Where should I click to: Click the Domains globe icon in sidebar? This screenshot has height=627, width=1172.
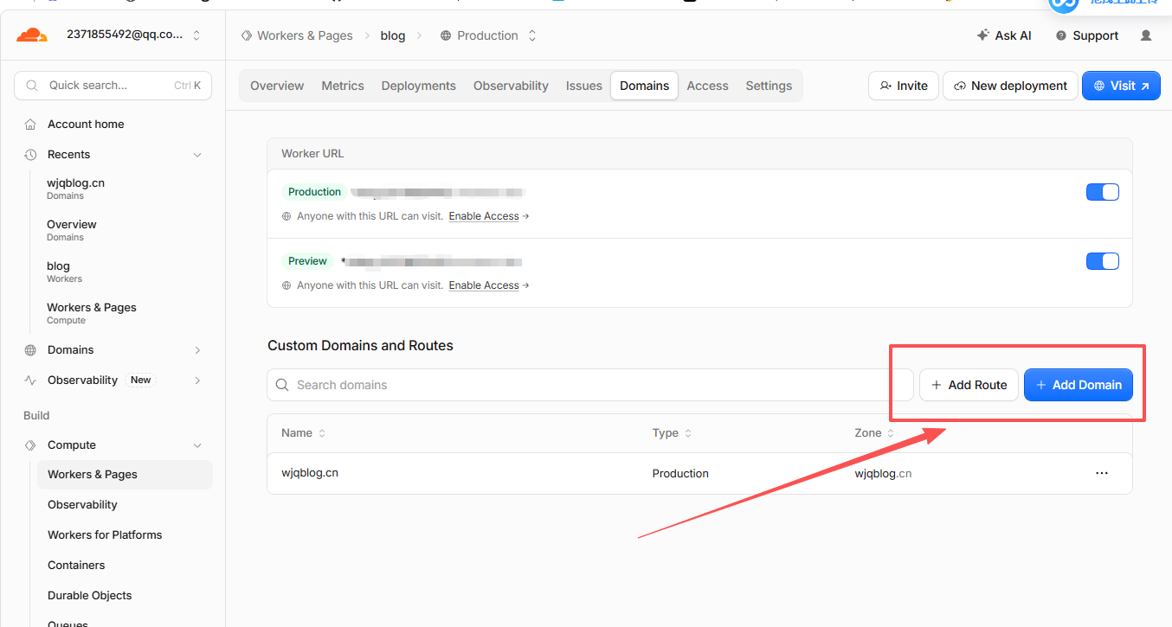30,349
